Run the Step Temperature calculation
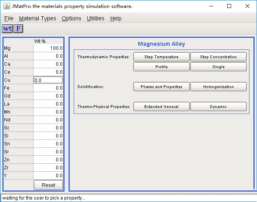This screenshot has width=257, height=202. 161,57
